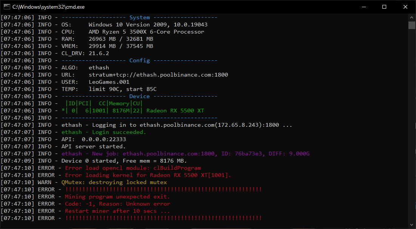Click the scrollbar down arrow
416x229 pixels.
click(412, 224)
